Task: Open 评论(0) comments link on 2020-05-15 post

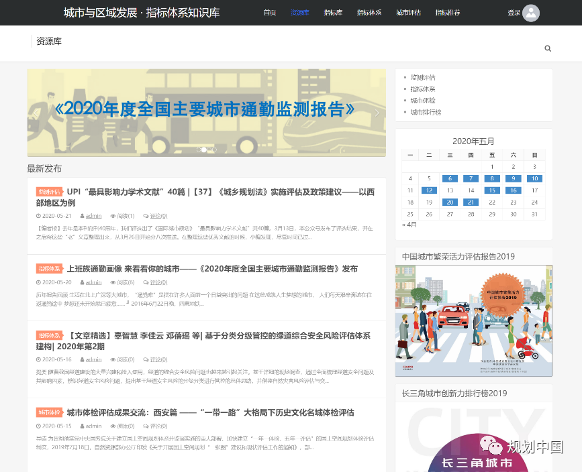Action: point(158,426)
